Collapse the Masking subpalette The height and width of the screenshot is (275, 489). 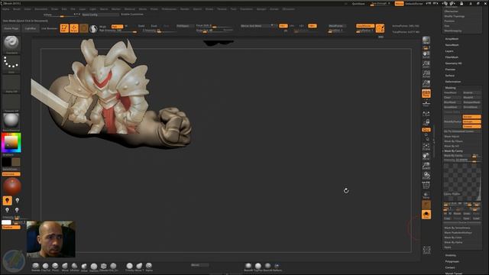click(x=450, y=88)
